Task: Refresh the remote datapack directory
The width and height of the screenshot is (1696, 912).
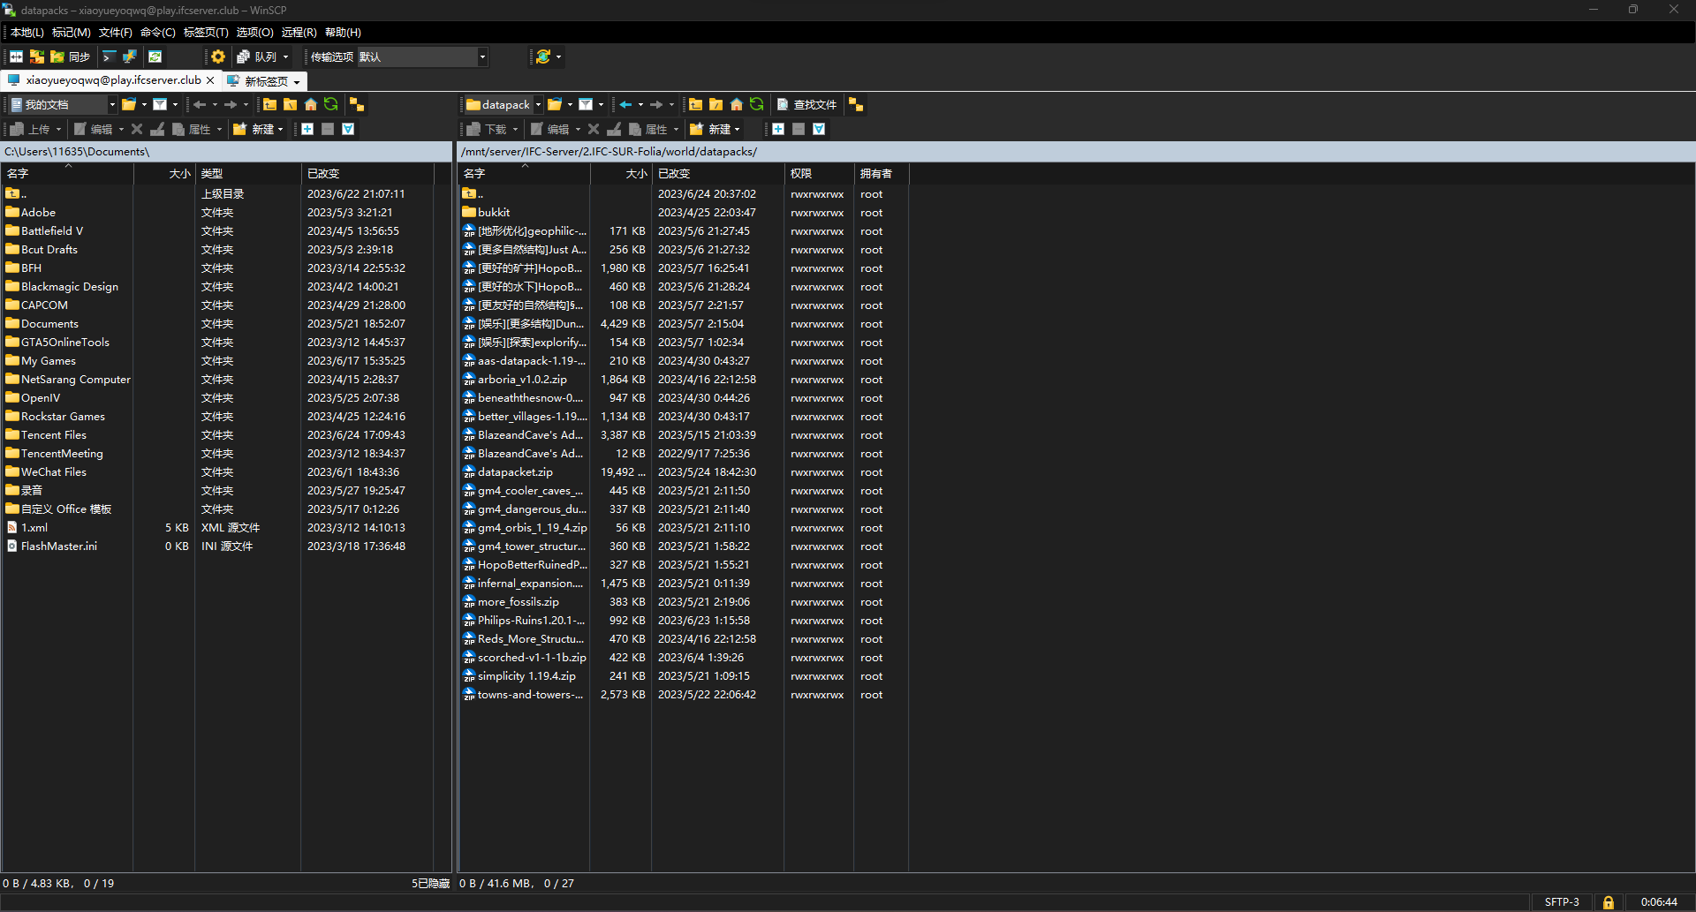Action: point(757,105)
